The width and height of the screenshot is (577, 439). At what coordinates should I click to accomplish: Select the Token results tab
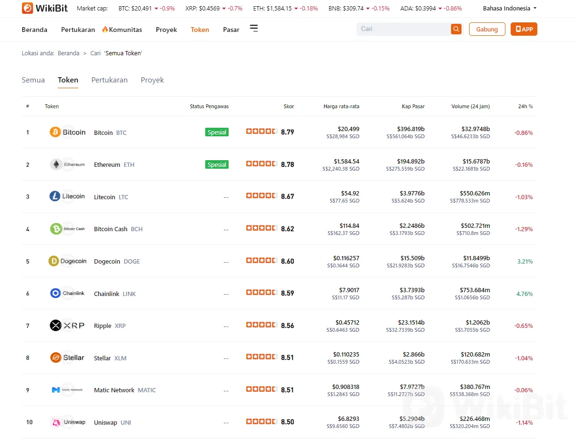coord(68,80)
